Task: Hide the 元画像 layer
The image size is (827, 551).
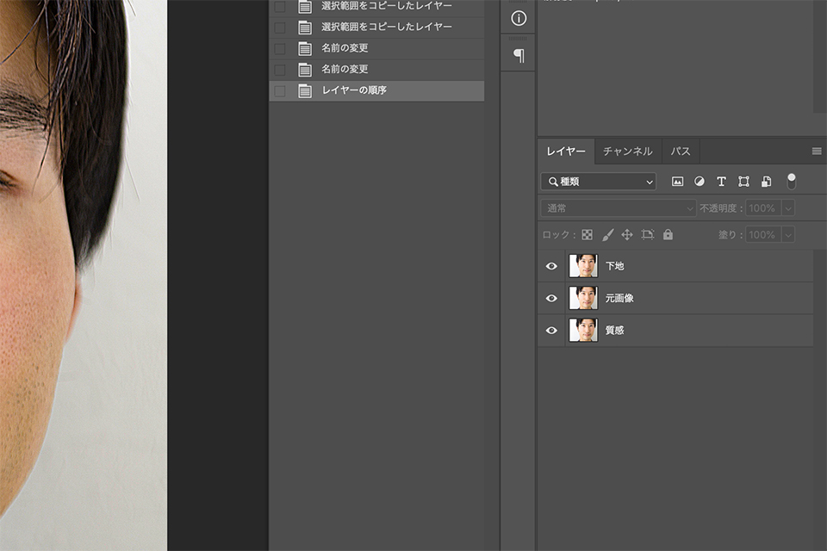Action: (x=551, y=299)
